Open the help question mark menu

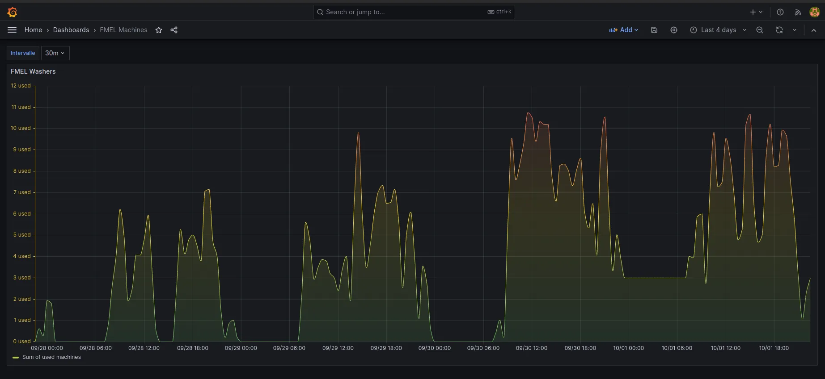780,12
